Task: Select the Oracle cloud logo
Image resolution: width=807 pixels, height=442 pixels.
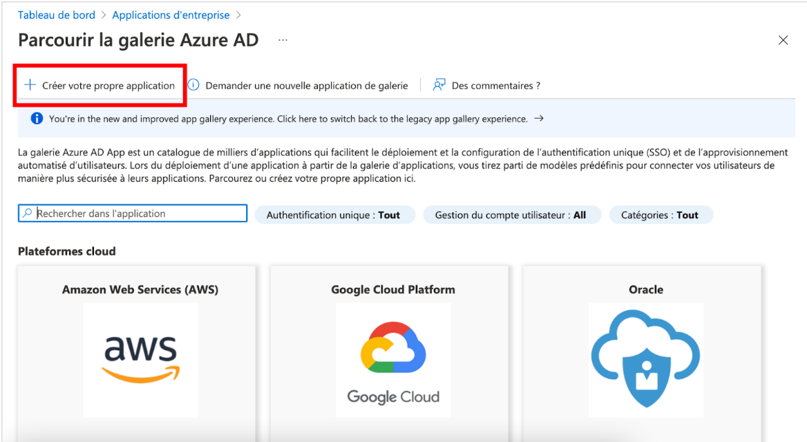Action: (x=645, y=359)
